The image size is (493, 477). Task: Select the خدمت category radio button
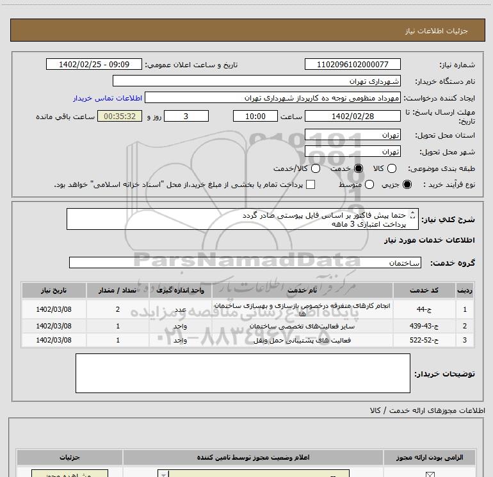click(358, 168)
